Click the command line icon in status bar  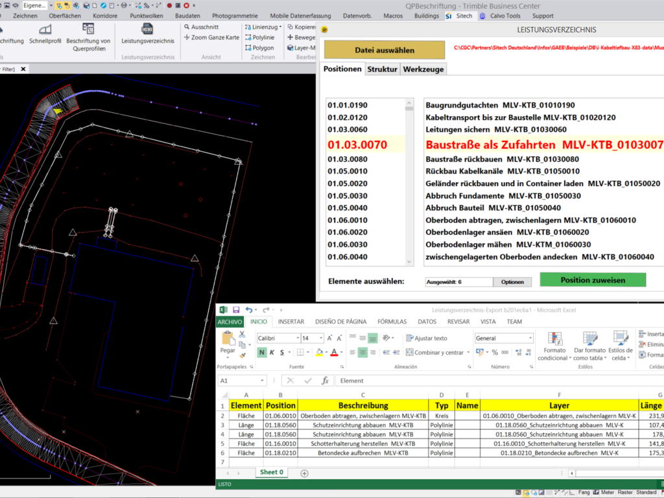[x=518, y=493]
